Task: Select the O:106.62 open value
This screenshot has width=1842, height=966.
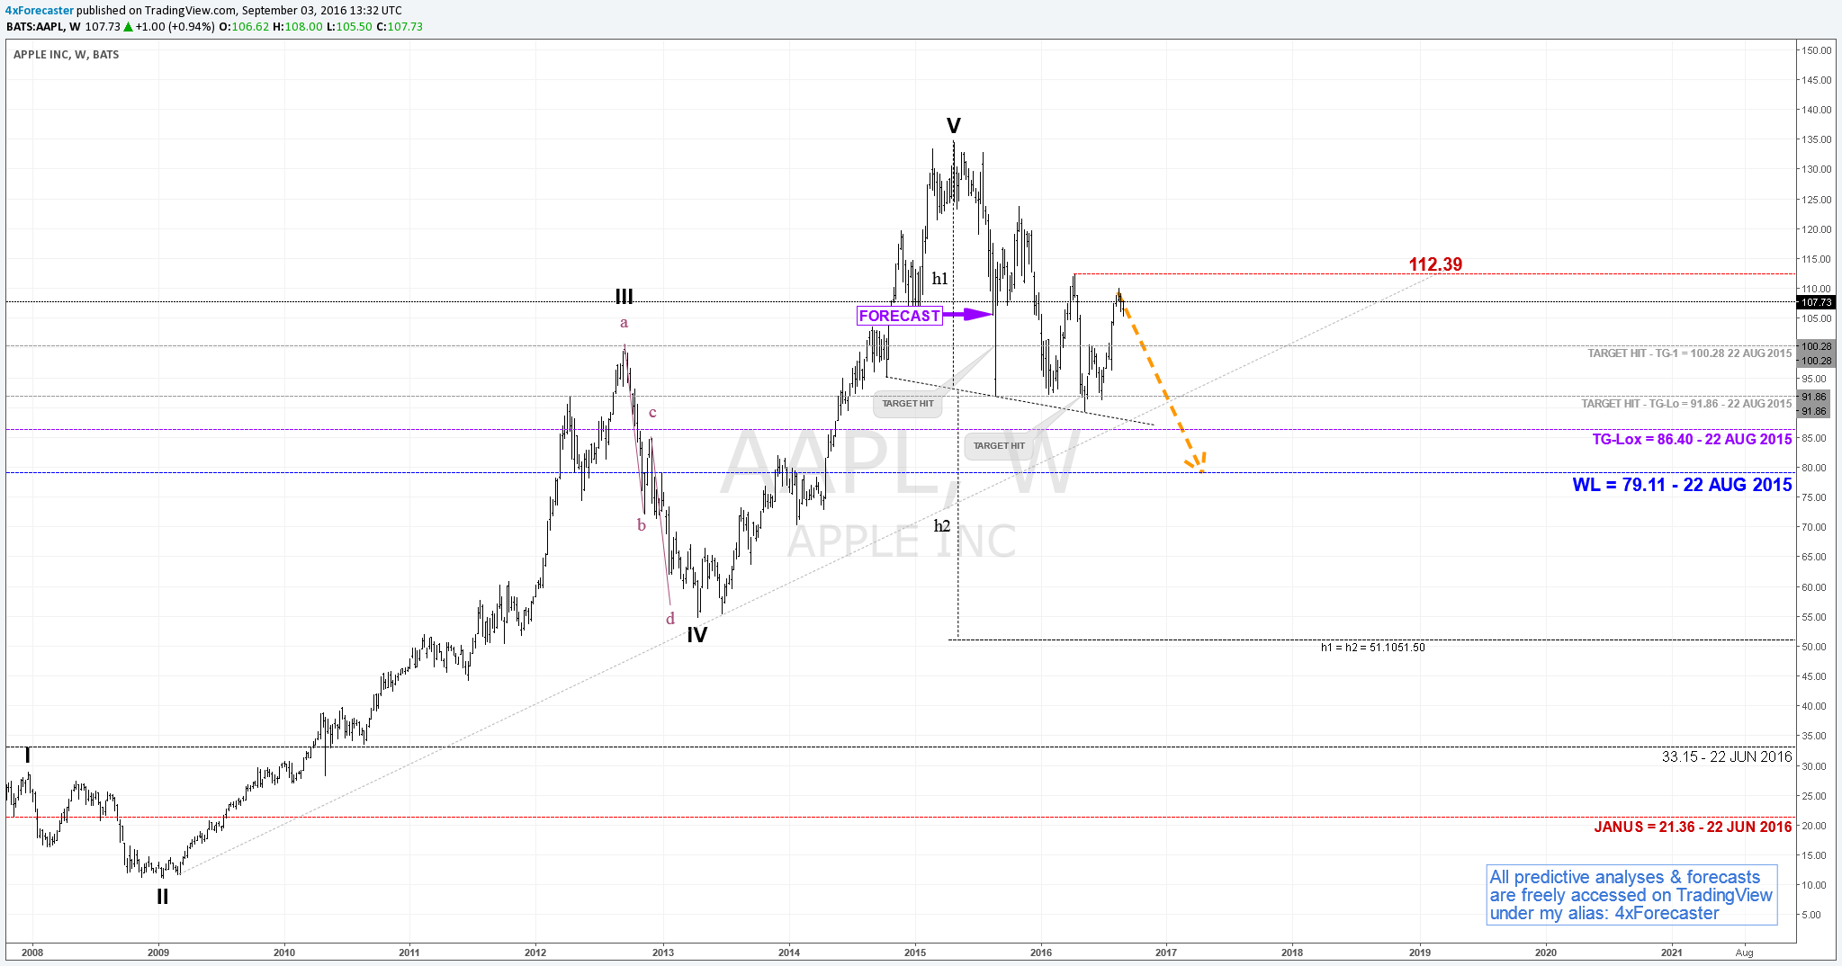Action: (244, 27)
